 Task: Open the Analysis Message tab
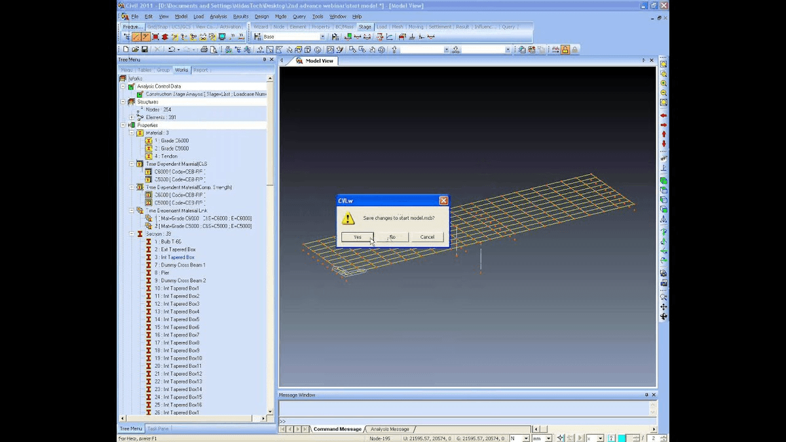coord(390,429)
